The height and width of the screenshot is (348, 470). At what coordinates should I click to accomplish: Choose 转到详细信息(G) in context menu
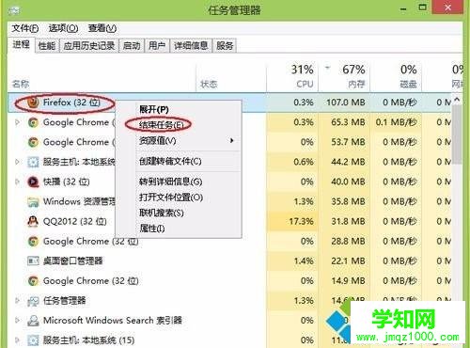coord(170,182)
